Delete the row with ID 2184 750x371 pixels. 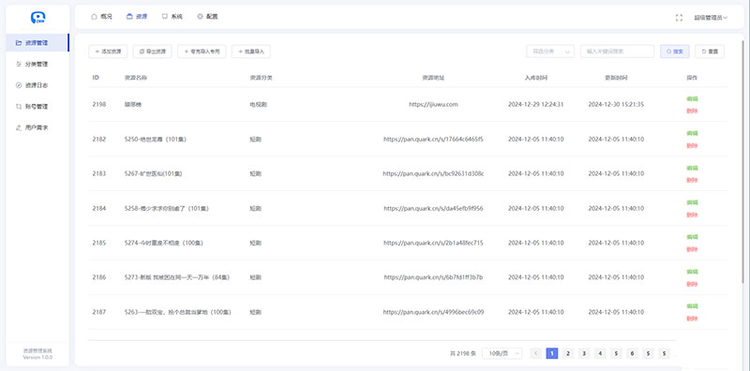(x=692, y=215)
